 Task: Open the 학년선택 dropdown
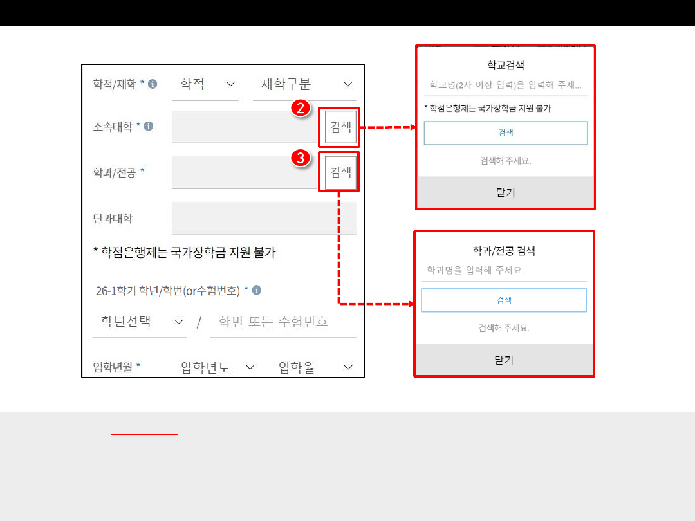pos(140,322)
